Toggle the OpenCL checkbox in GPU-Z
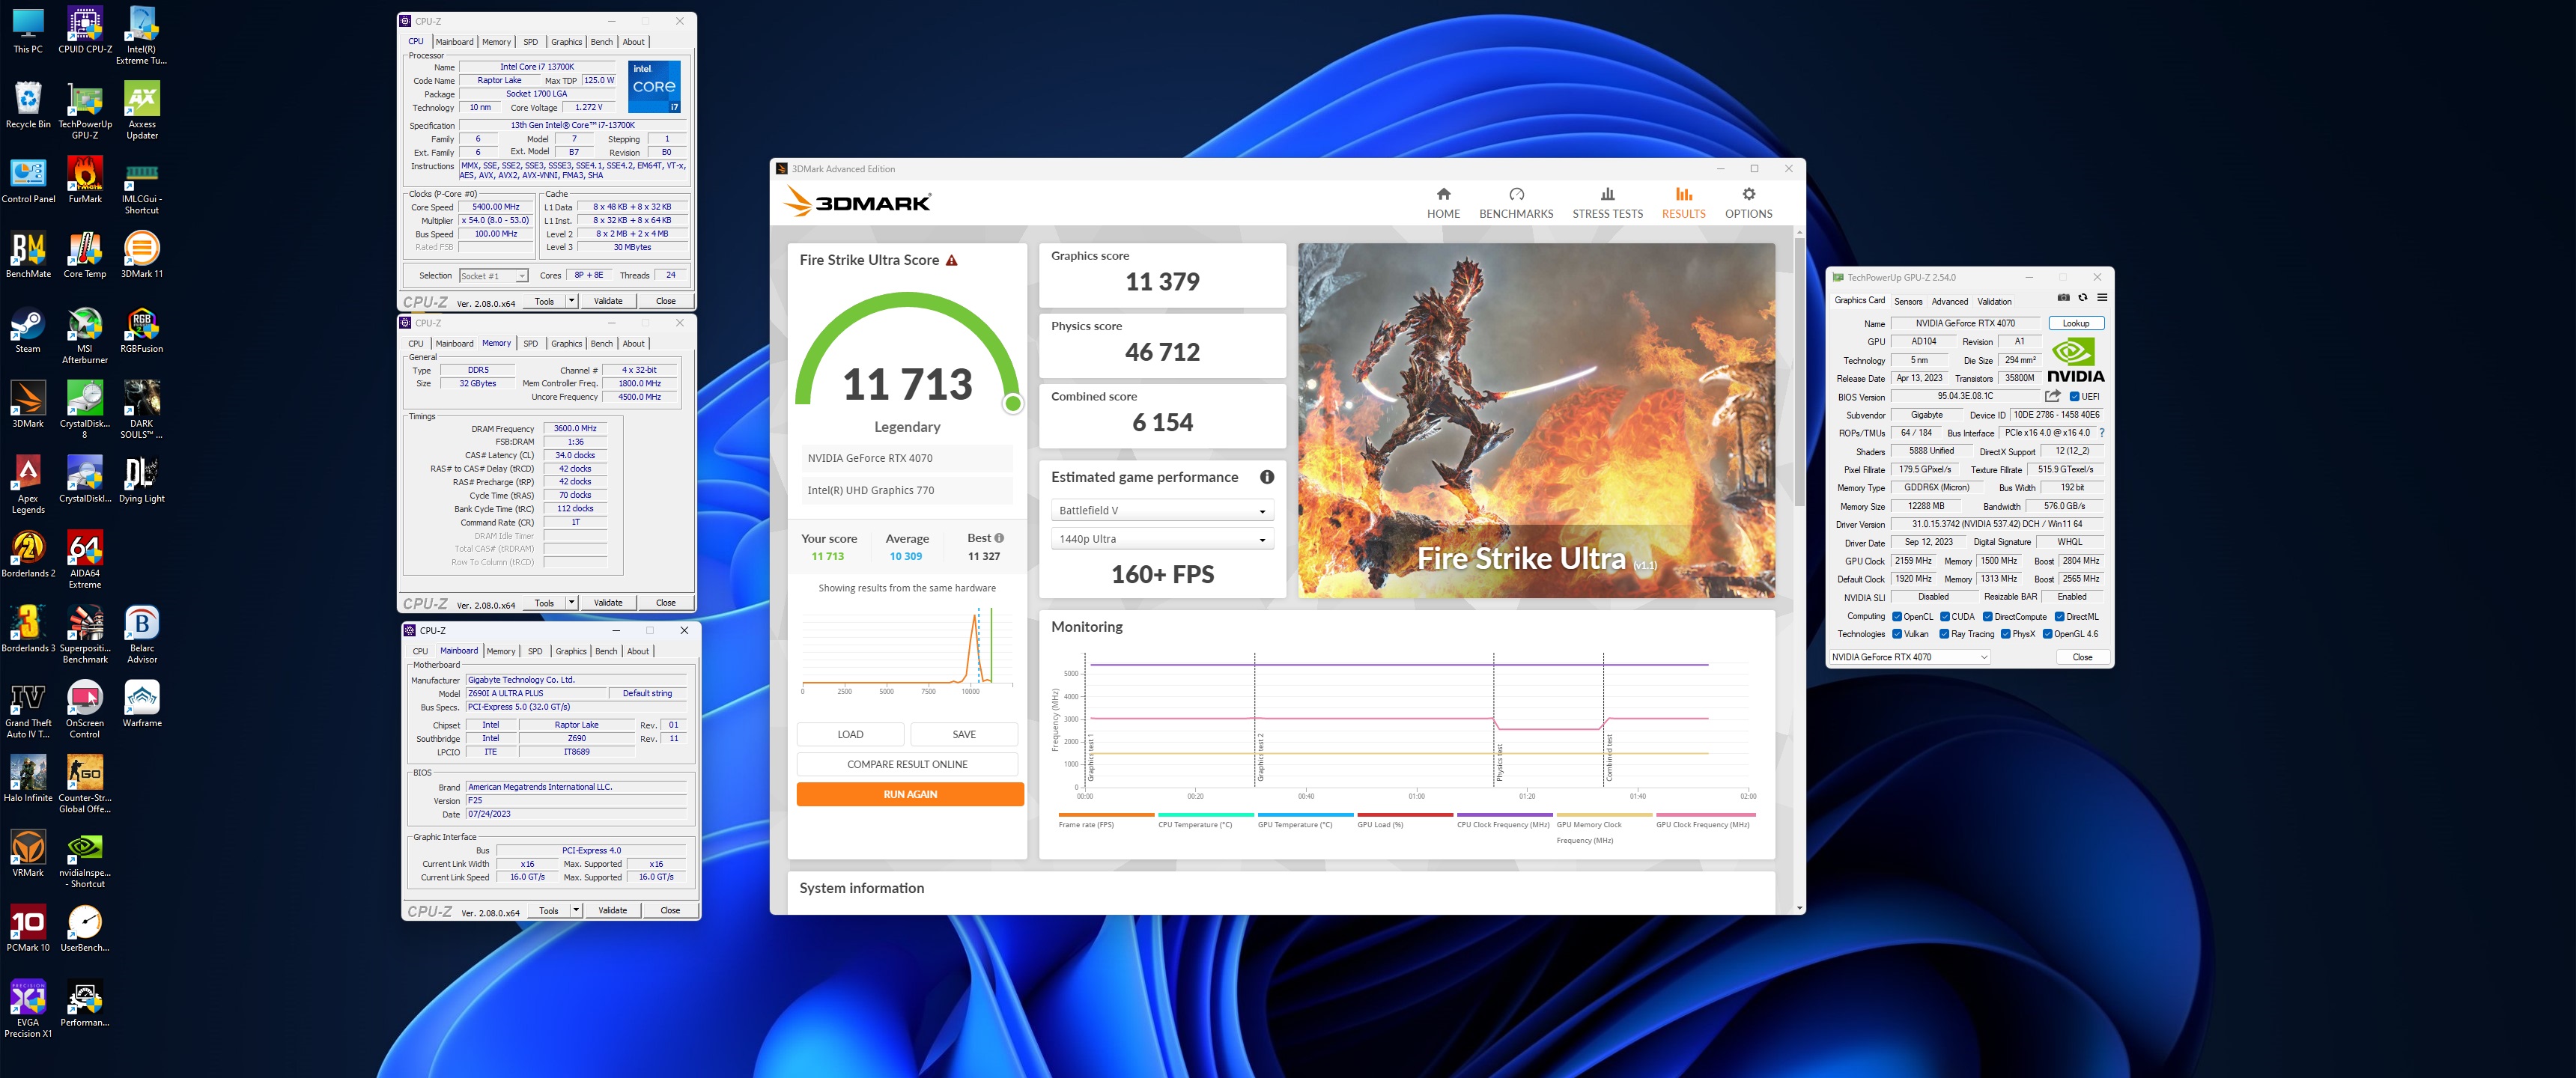Screen dimensions: 2576x1078 pos(1897,616)
